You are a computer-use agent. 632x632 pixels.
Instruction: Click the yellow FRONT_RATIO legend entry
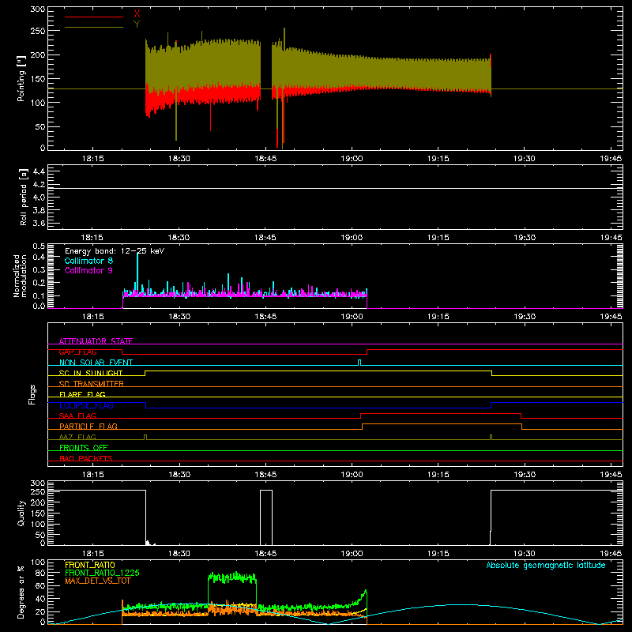90,565
